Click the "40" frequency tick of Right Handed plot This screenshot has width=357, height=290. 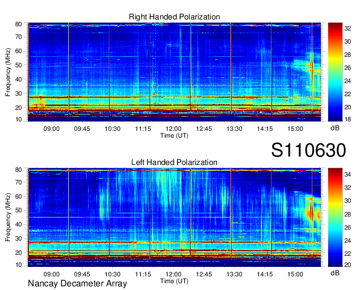(18, 79)
